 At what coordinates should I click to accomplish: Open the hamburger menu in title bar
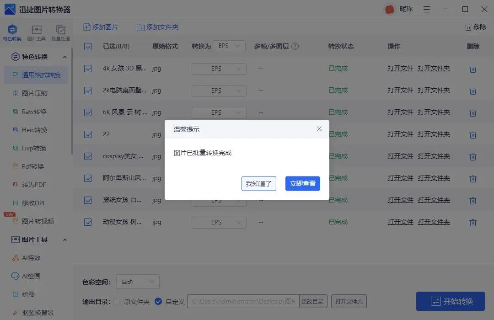[x=427, y=10]
